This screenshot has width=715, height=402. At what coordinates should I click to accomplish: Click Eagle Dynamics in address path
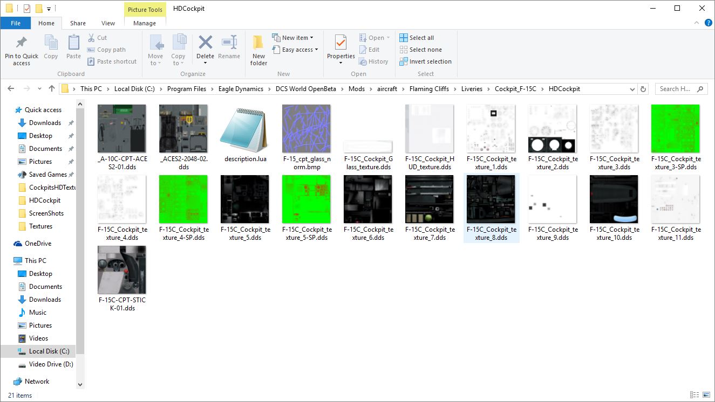tap(241, 89)
